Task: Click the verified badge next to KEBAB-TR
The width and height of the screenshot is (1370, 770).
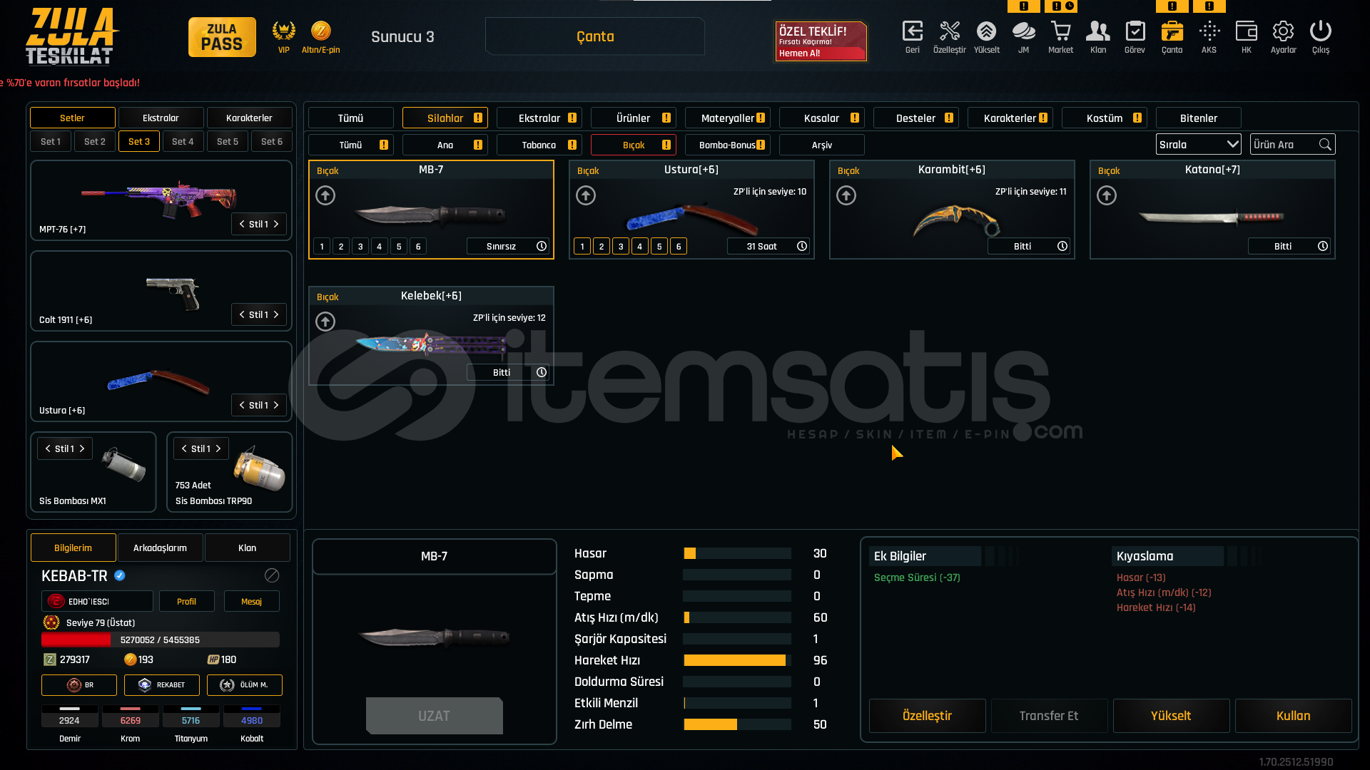Action: pyautogui.click(x=120, y=575)
